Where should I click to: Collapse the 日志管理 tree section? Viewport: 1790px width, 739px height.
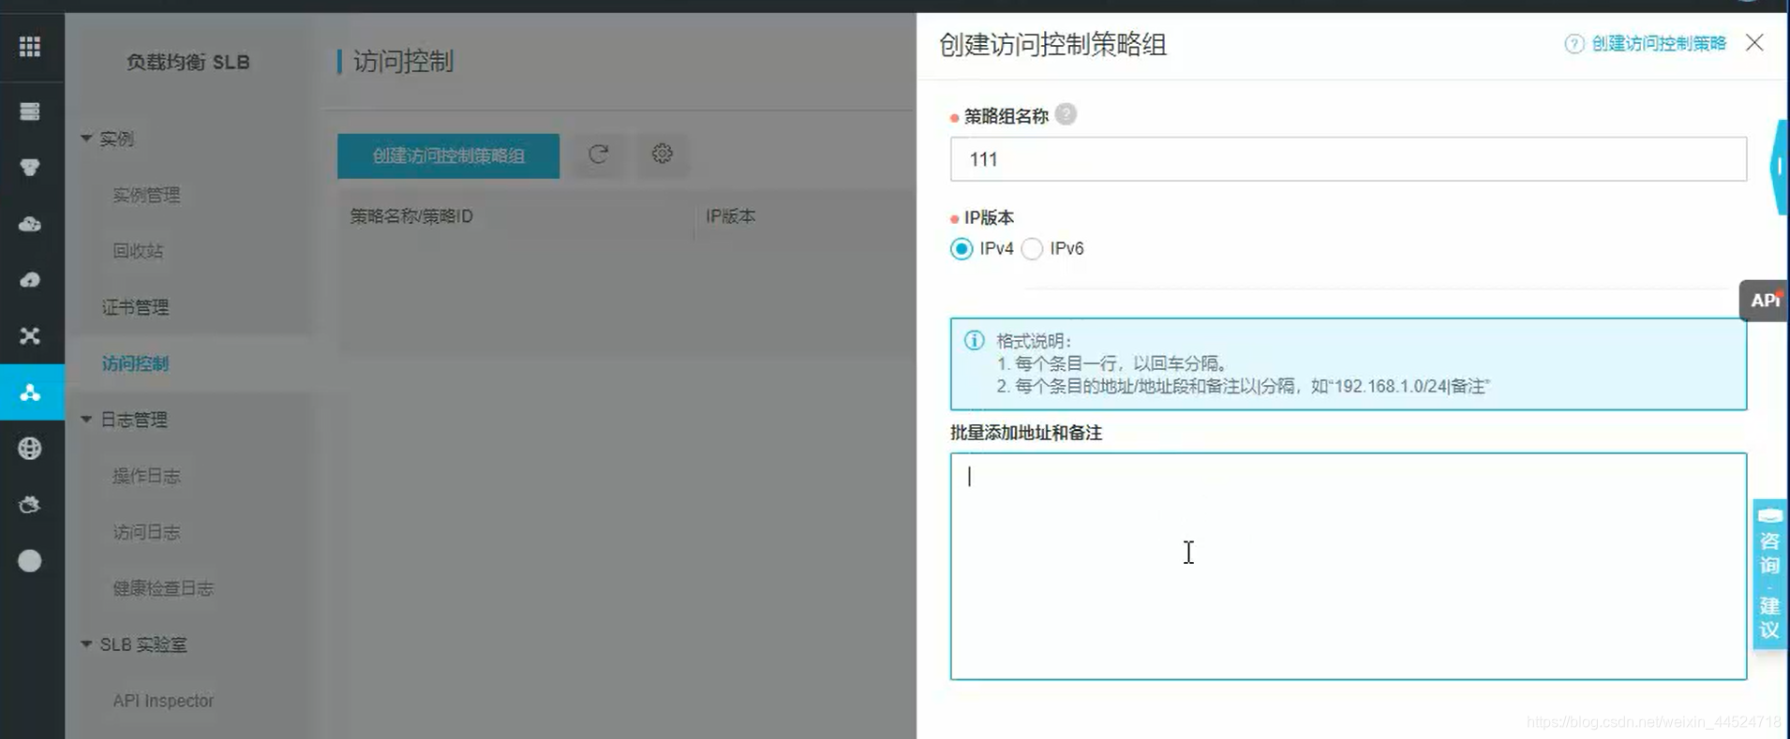click(x=86, y=420)
